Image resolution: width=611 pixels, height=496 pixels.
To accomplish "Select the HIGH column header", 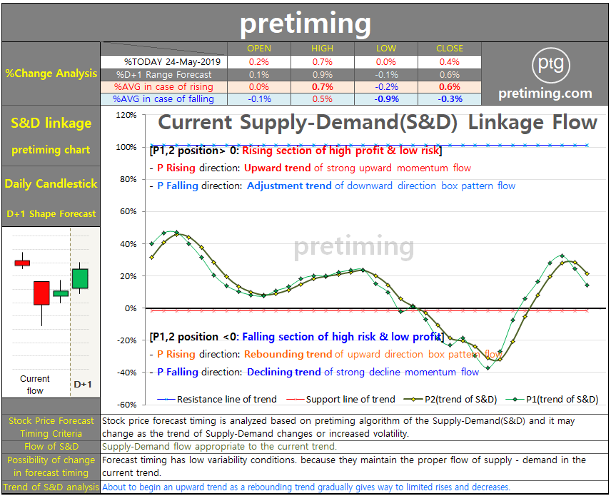I will [322, 49].
